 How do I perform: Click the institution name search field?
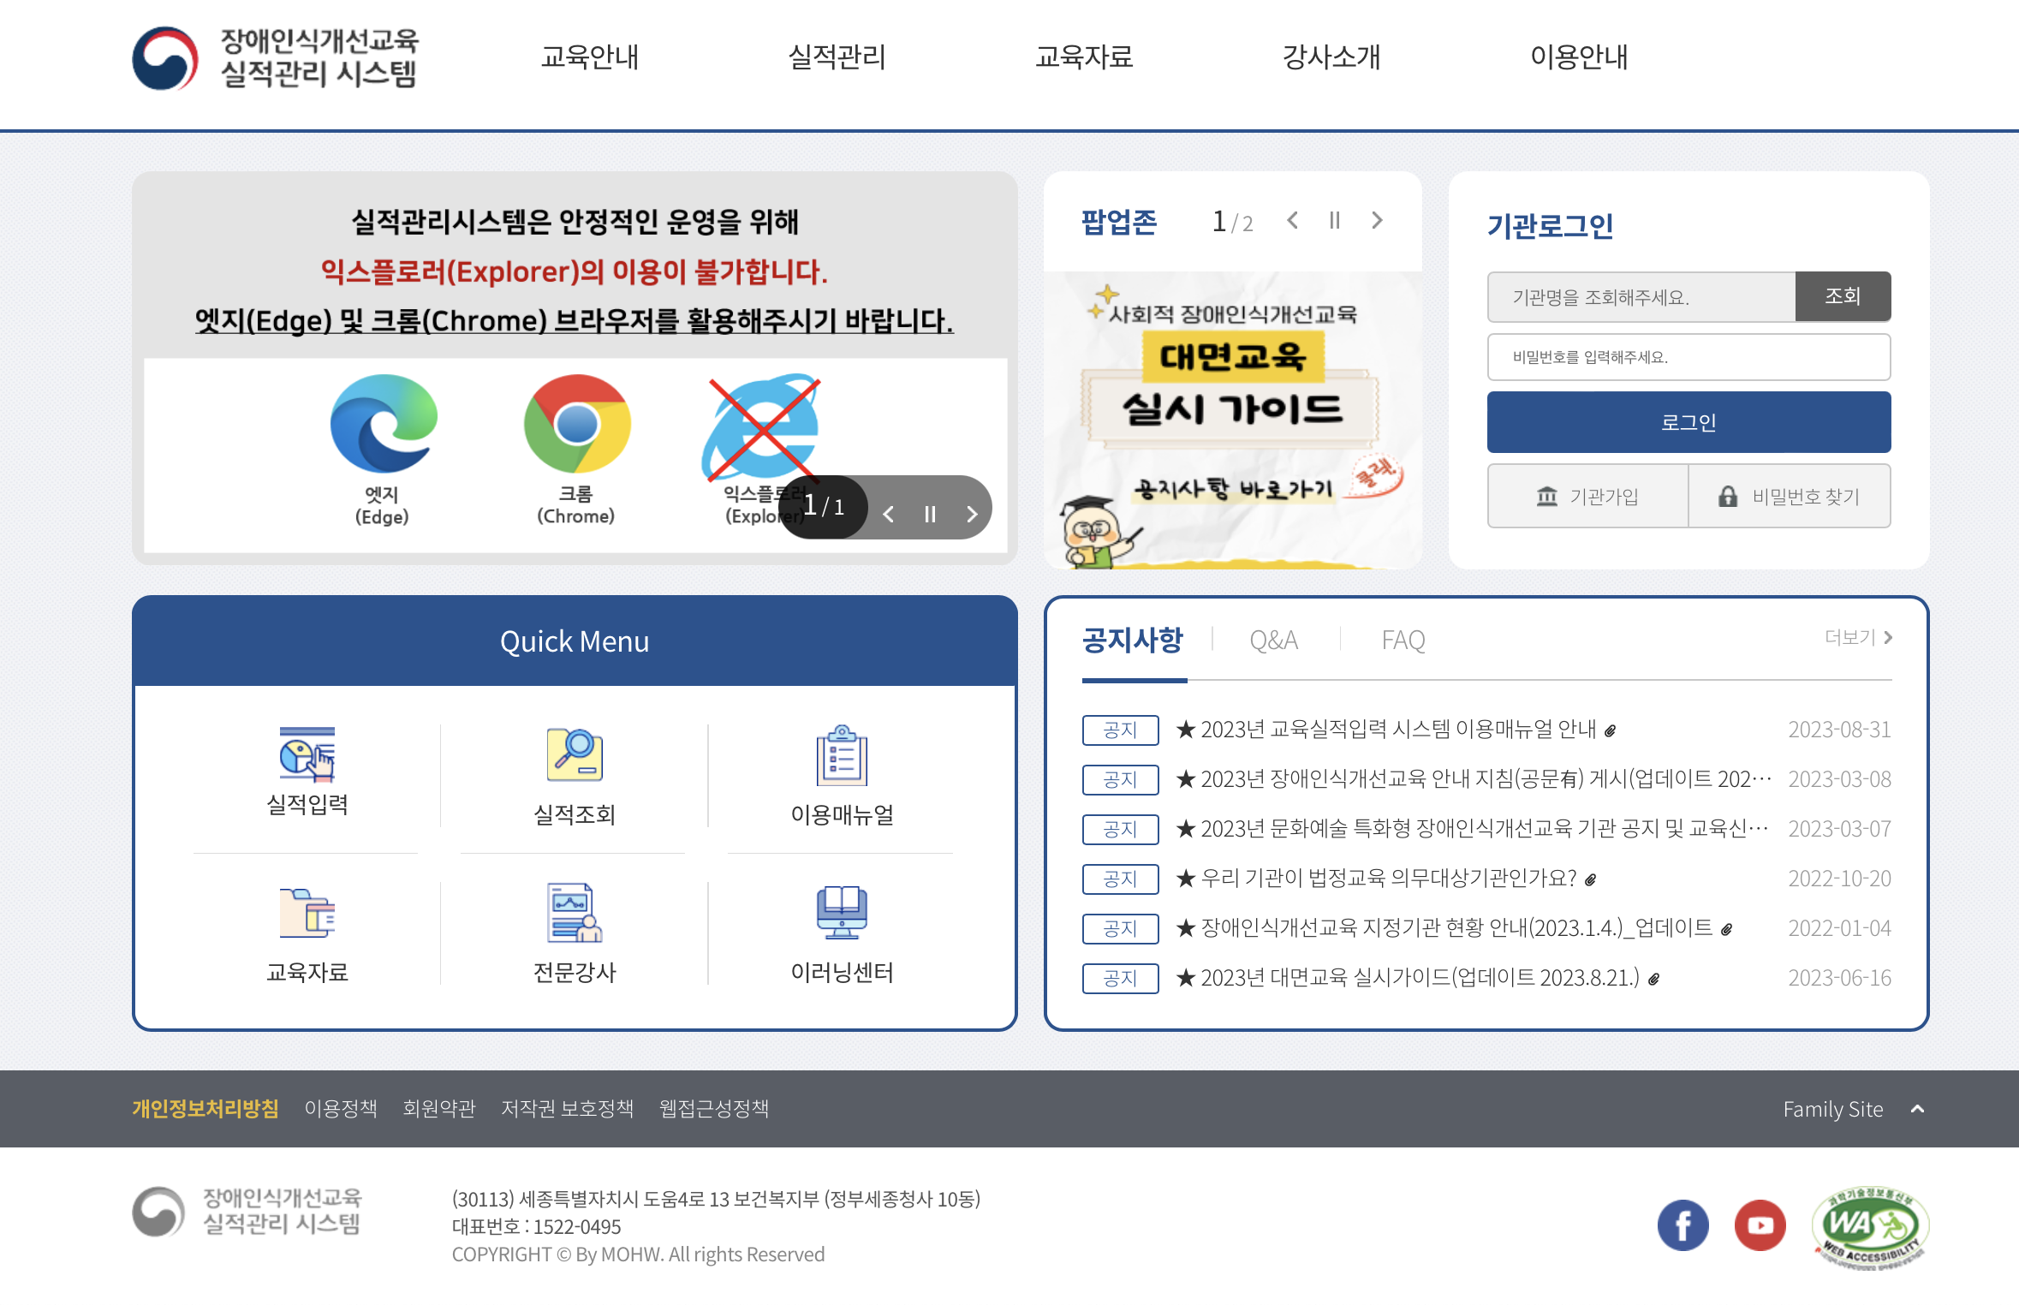click(1640, 297)
